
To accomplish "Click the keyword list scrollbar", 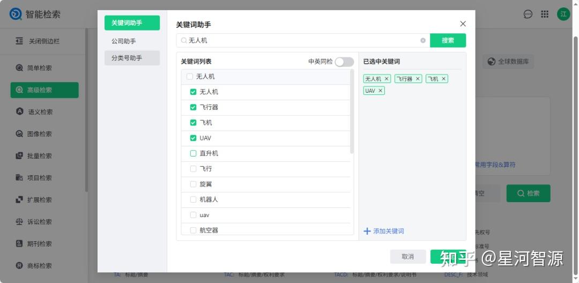I will tap(352, 111).
